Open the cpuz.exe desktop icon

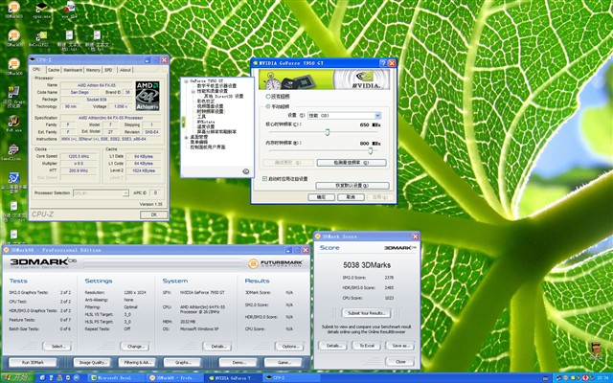pyautogui.click(x=41, y=9)
